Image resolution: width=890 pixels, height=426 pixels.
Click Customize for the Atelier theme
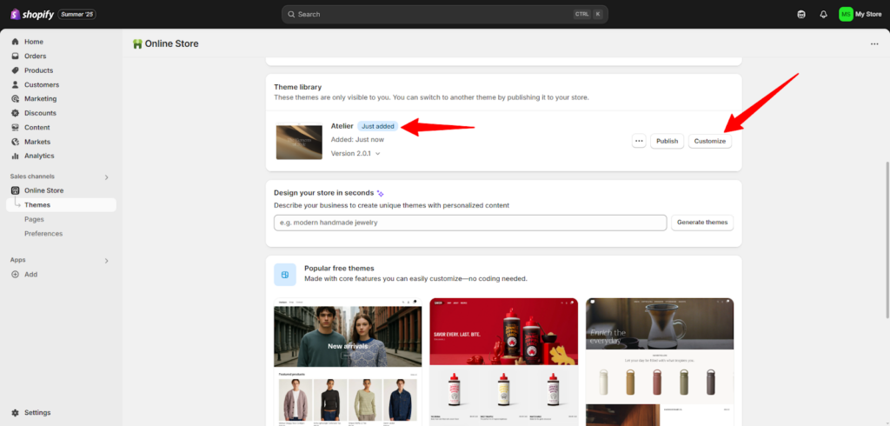click(x=709, y=141)
